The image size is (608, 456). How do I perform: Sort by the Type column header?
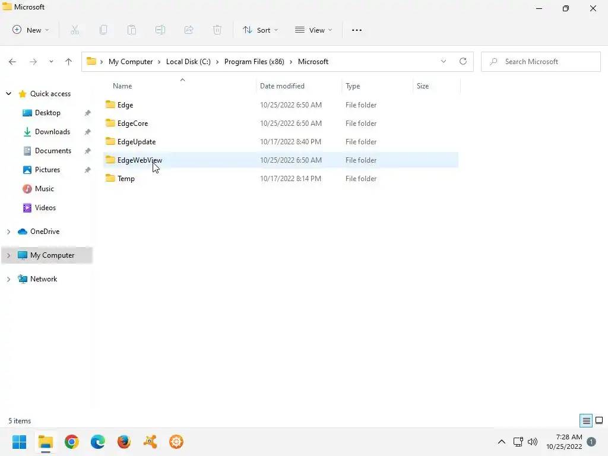pos(353,86)
